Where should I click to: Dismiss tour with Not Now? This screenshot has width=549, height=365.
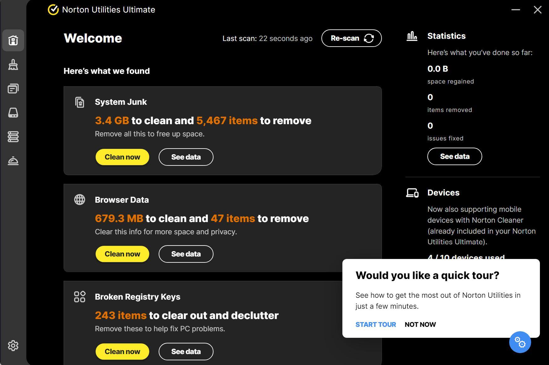coord(420,325)
